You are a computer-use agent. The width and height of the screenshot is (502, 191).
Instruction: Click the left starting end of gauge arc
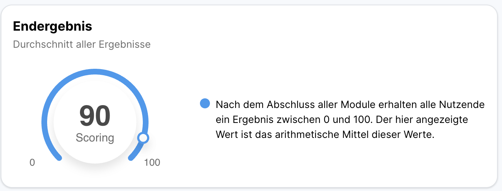pyautogui.click(x=59, y=157)
